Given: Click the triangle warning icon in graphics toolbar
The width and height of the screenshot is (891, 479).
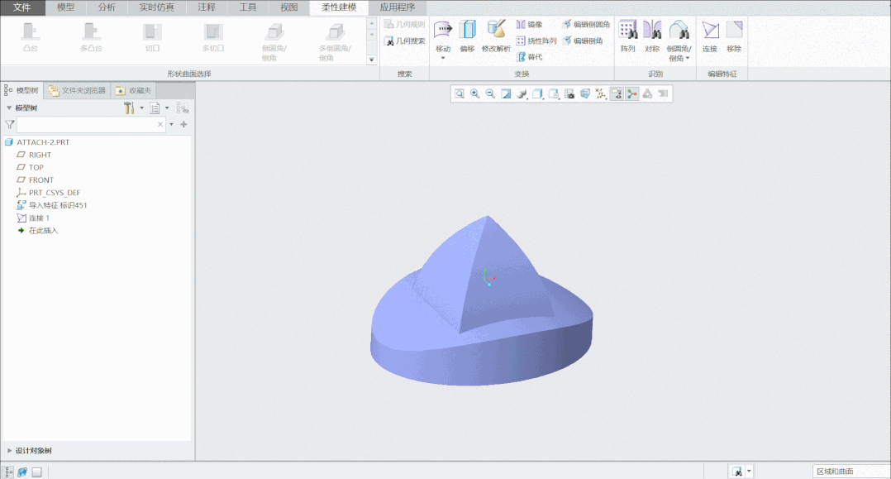Looking at the screenshot, I should click(648, 93).
